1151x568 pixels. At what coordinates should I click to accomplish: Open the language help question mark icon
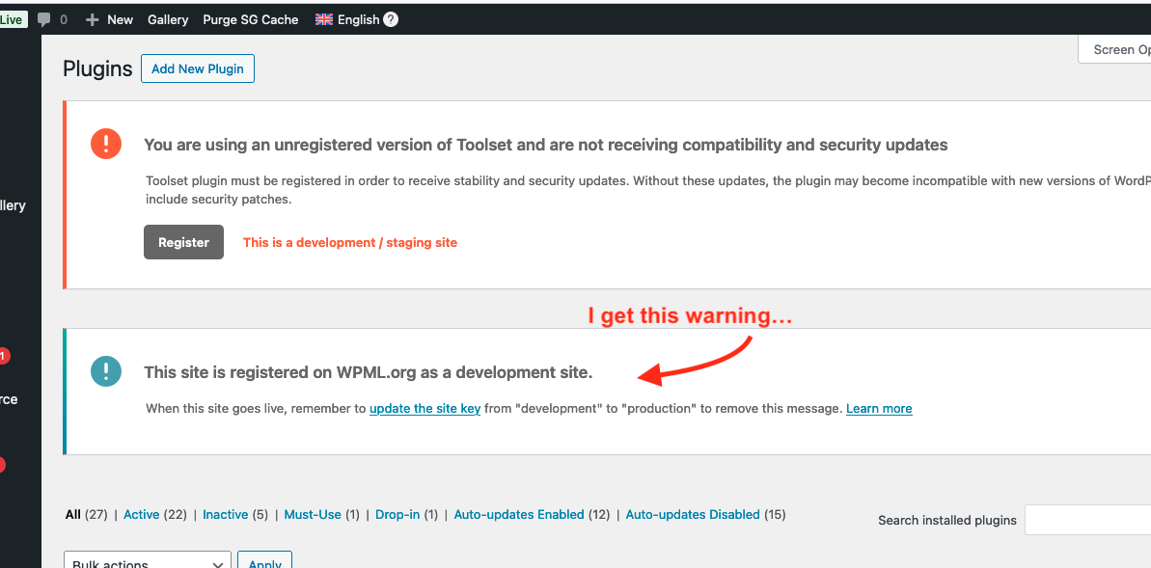click(x=391, y=20)
